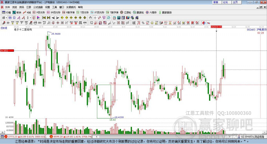Select the crosshair cursor tool
The width and height of the screenshot is (267, 144).
click(x=95, y=18)
